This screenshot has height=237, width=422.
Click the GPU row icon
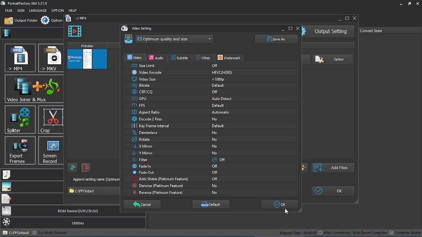click(134, 98)
